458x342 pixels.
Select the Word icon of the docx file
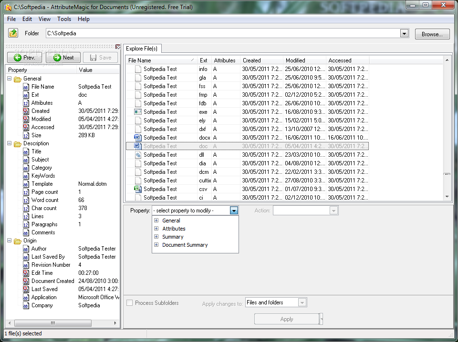point(137,137)
